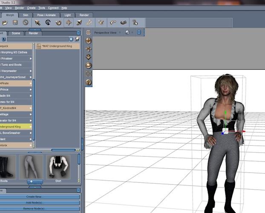The height and width of the screenshot is (213, 265).
Task: Open the viewport options menu icon
Action: pos(139,32)
